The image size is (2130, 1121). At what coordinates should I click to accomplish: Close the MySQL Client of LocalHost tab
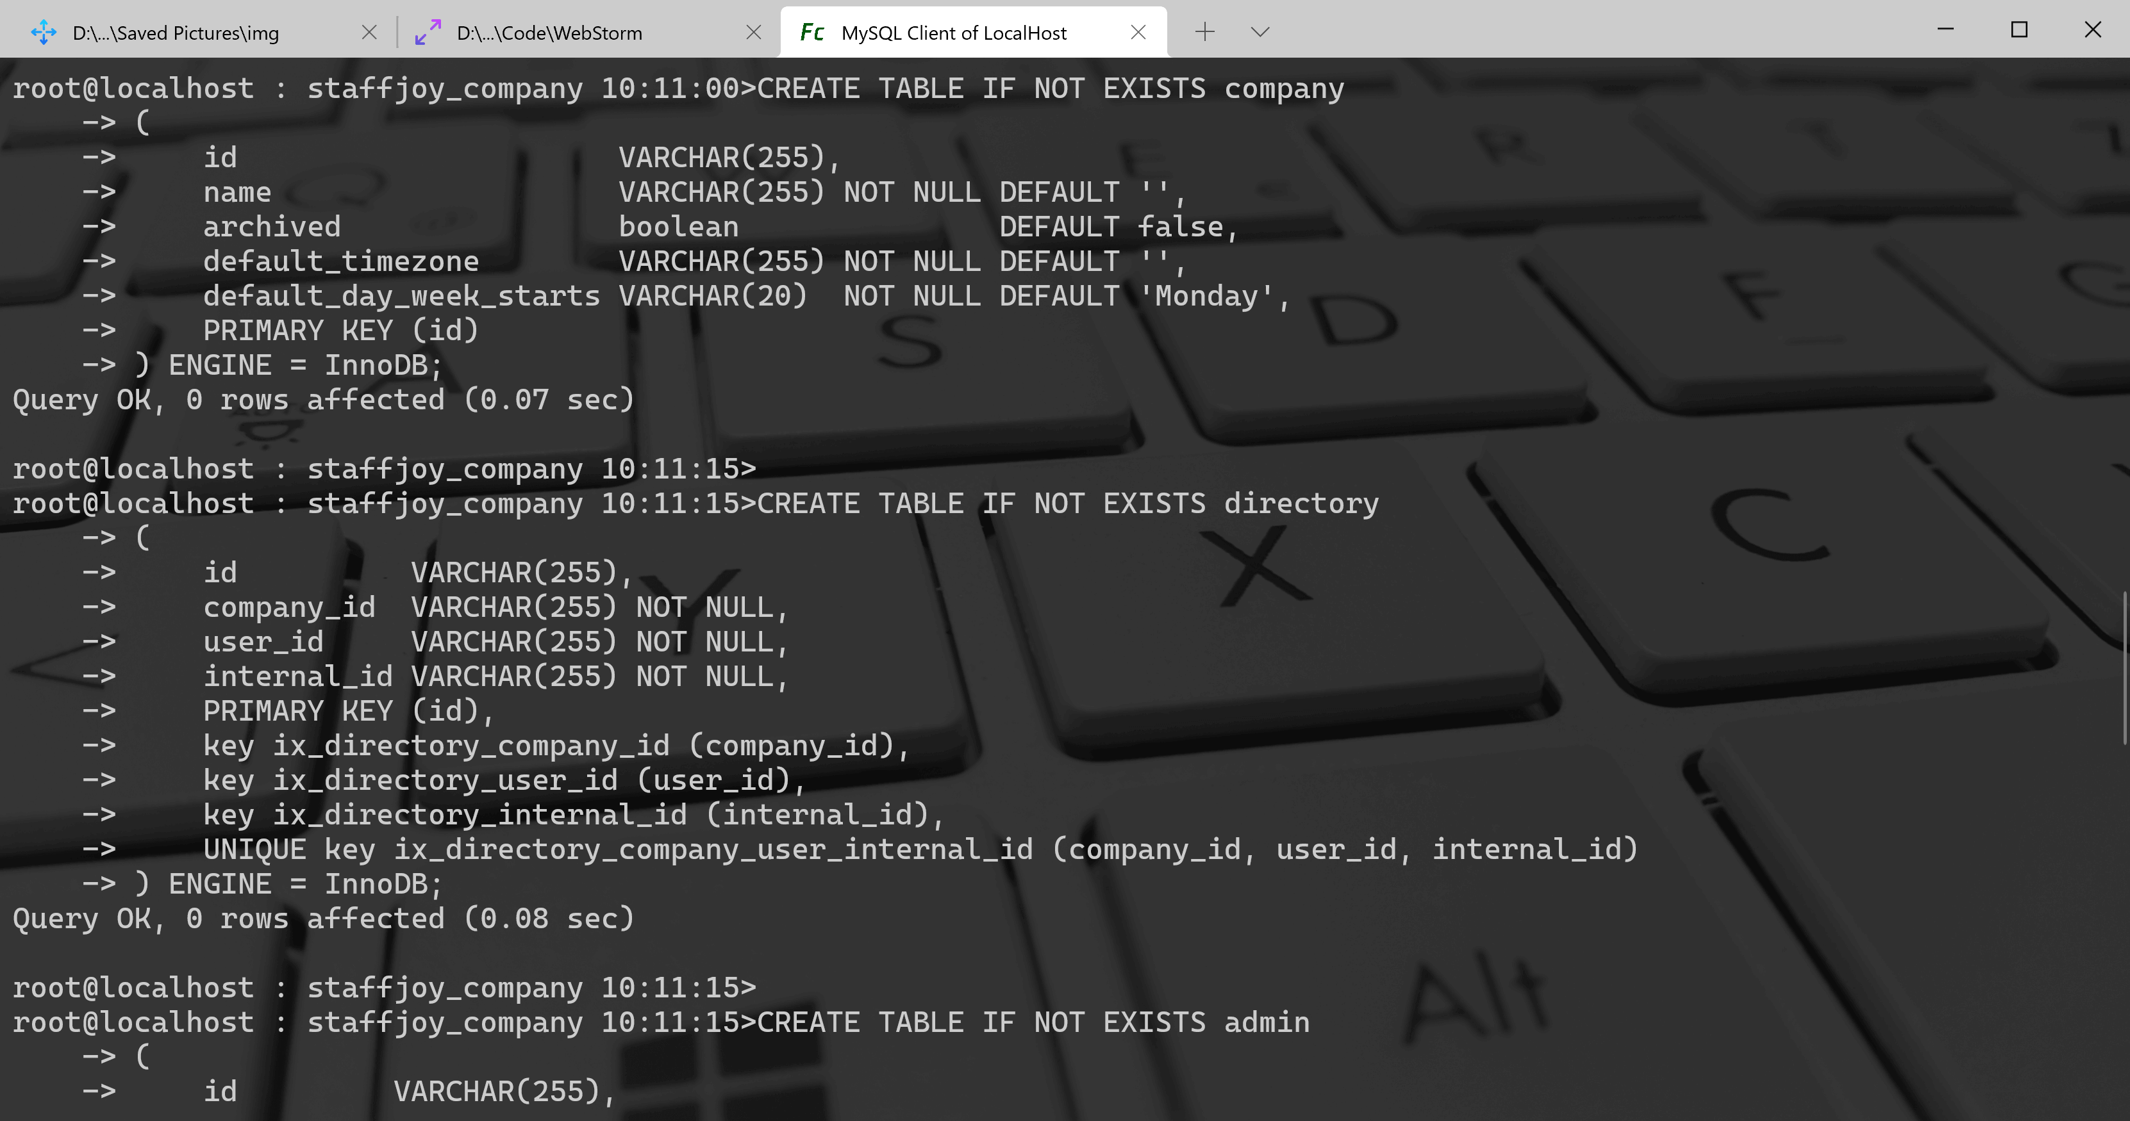coord(1138,32)
